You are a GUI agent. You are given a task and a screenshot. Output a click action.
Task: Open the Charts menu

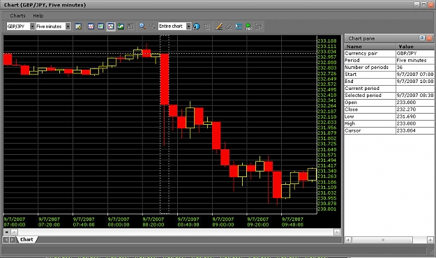pos(17,15)
